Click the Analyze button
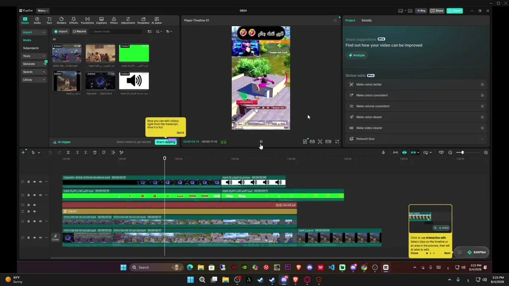 (357, 55)
